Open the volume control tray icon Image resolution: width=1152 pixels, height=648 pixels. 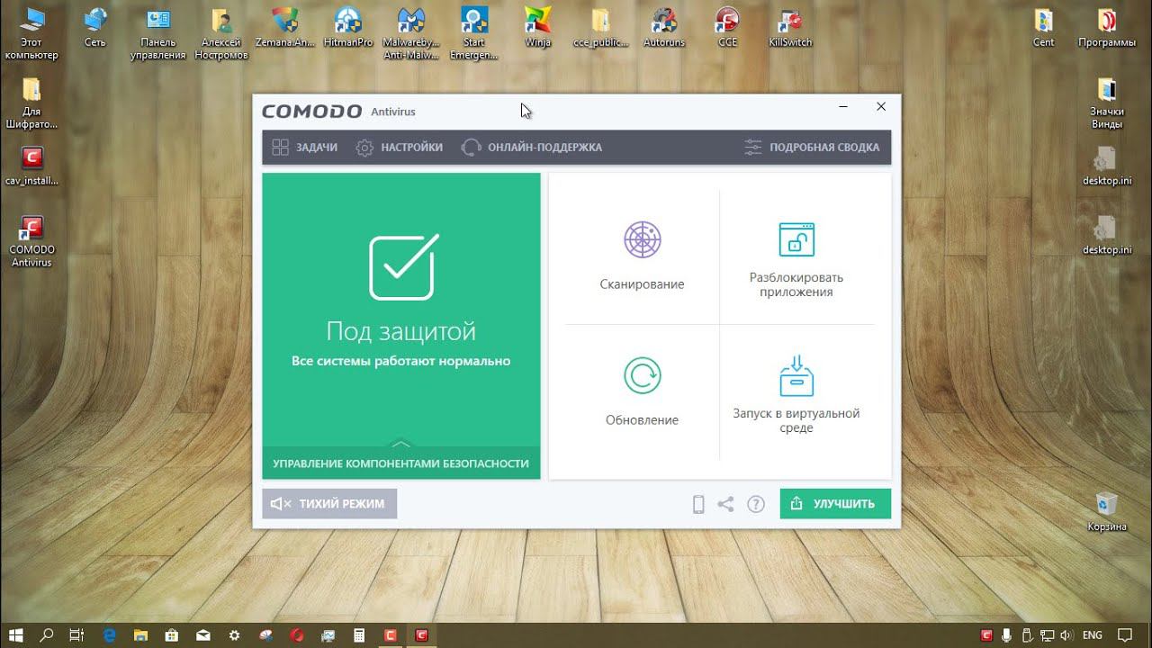pos(1066,634)
